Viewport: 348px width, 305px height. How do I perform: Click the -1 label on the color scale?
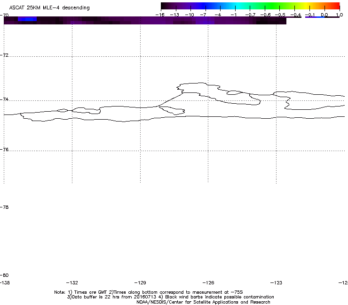(233, 15)
